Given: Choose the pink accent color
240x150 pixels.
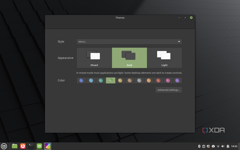Looking at the screenshot, I should pos(168,80).
